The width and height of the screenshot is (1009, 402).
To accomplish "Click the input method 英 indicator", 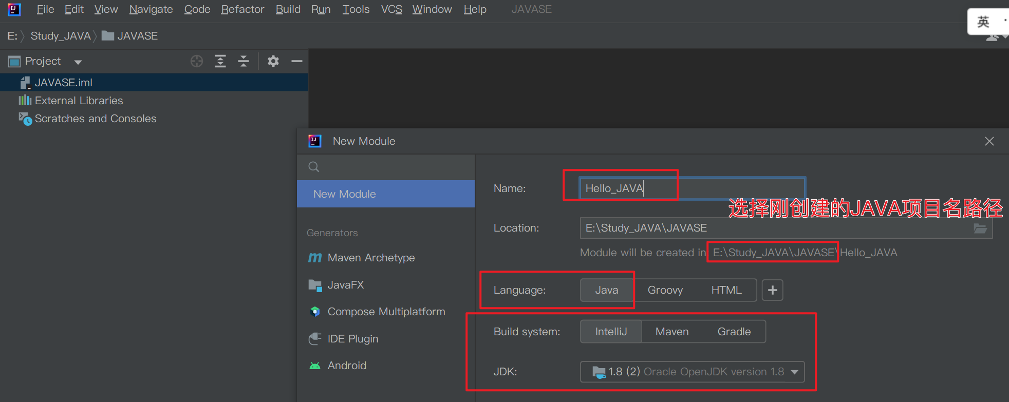I will tap(983, 22).
